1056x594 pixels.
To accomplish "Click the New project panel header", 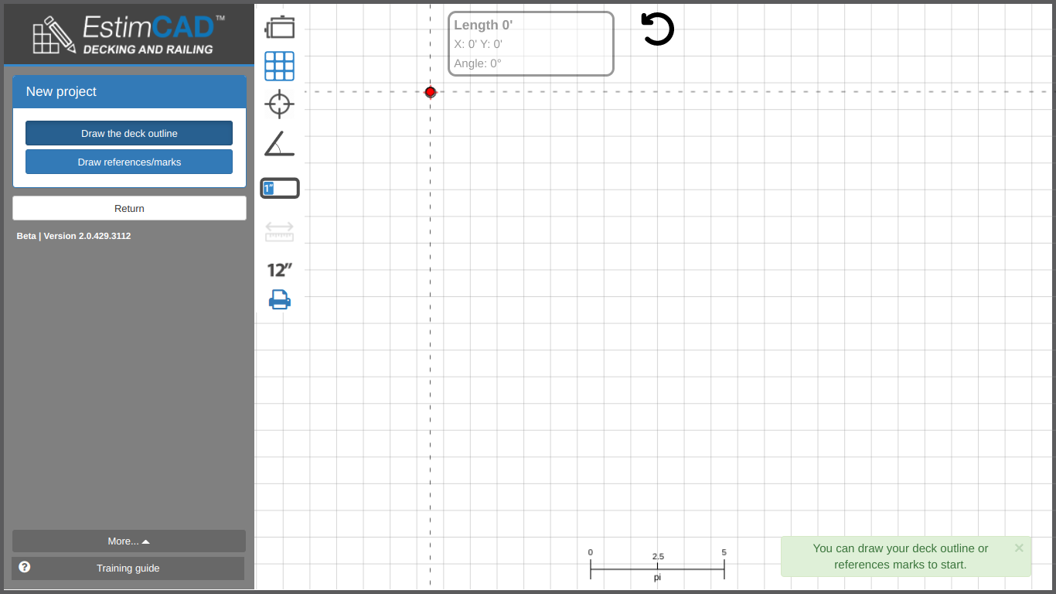I will [x=129, y=91].
